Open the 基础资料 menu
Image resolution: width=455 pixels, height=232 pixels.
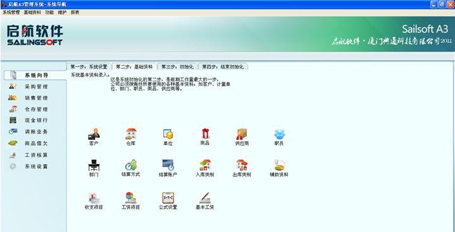pos(33,13)
